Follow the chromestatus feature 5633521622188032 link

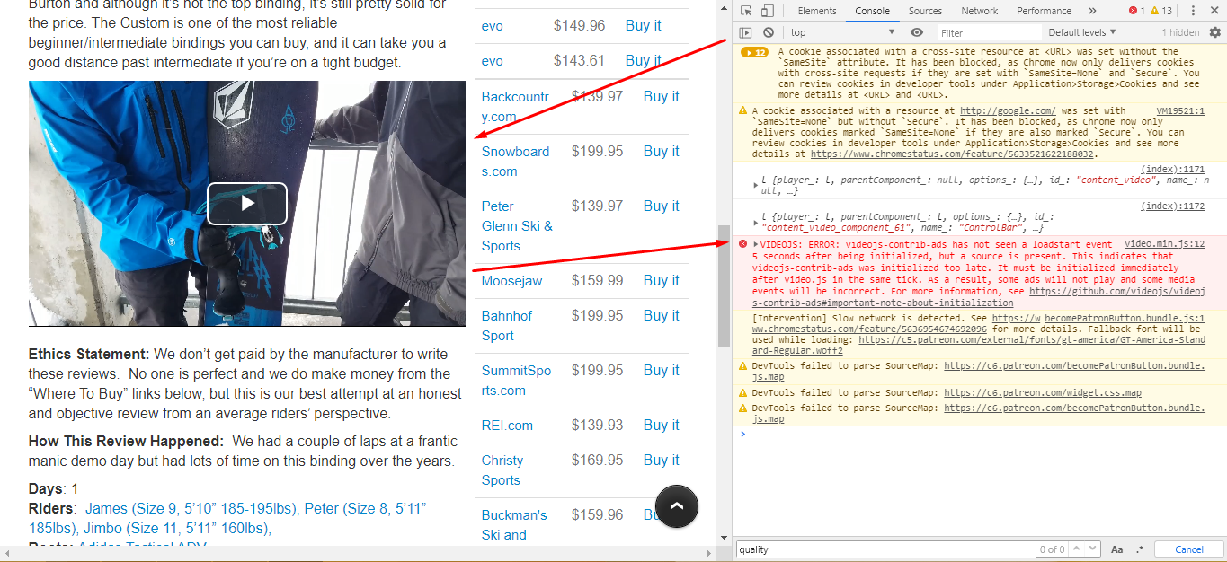[951, 154]
